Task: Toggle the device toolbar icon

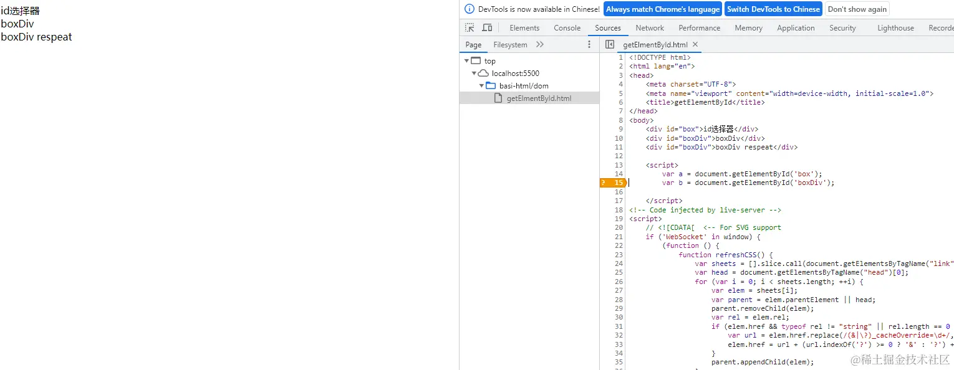Action: (487, 28)
